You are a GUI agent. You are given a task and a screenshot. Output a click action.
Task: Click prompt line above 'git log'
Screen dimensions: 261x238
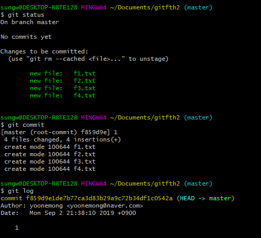[x=106, y=183]
